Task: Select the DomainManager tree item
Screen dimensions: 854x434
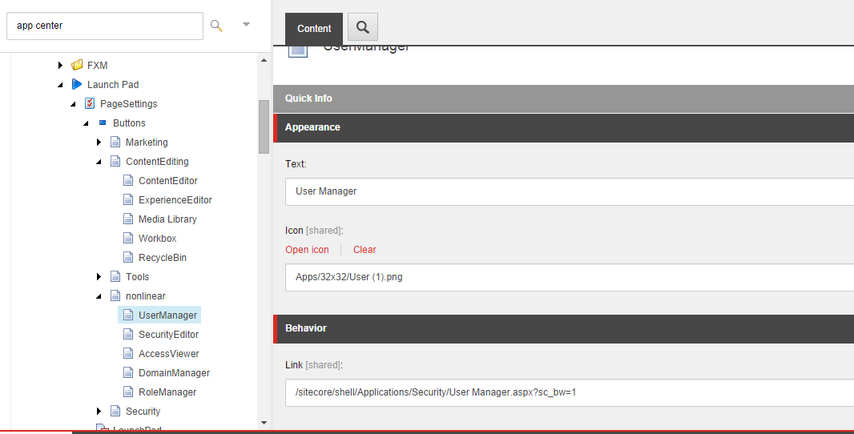Action: click(175, 373)
